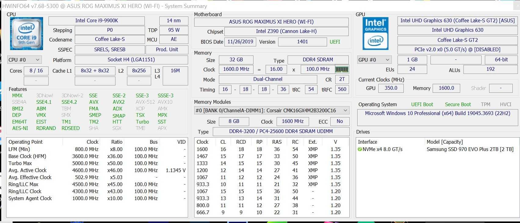Click the greyed AVX-512 feature flag
This screenshot has width=520, height=223.
(x=145, y=102)
